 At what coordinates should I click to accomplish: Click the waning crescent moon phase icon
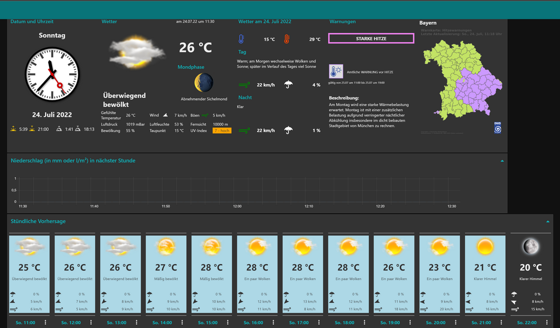[x=204, y=83]
